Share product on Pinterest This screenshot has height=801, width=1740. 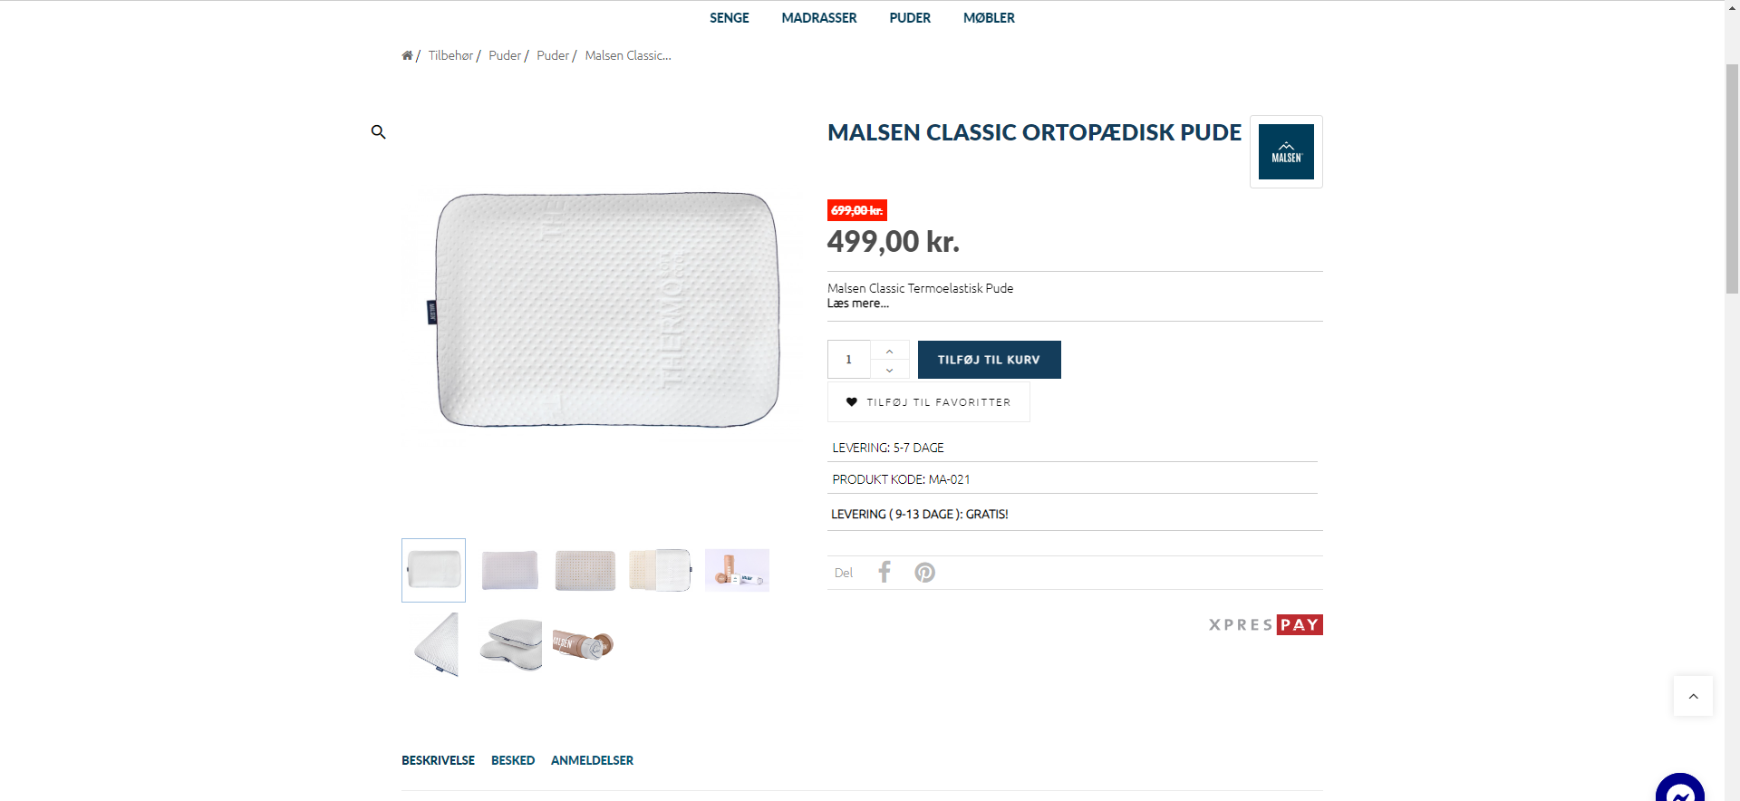click(x=924, y=573)
